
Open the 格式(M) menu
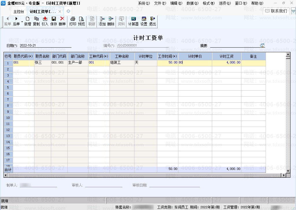tap(209, 3)
